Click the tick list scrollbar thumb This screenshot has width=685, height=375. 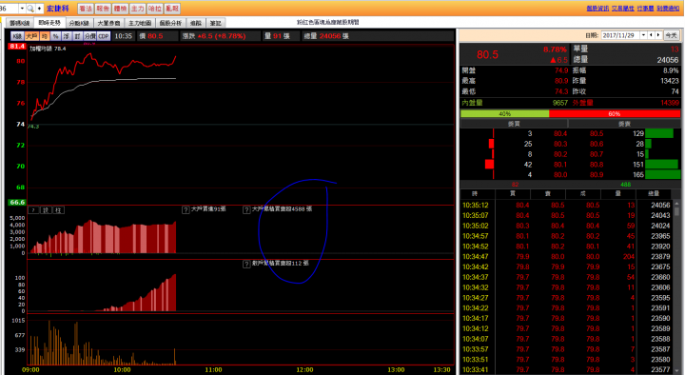click(x=676, y=211)
